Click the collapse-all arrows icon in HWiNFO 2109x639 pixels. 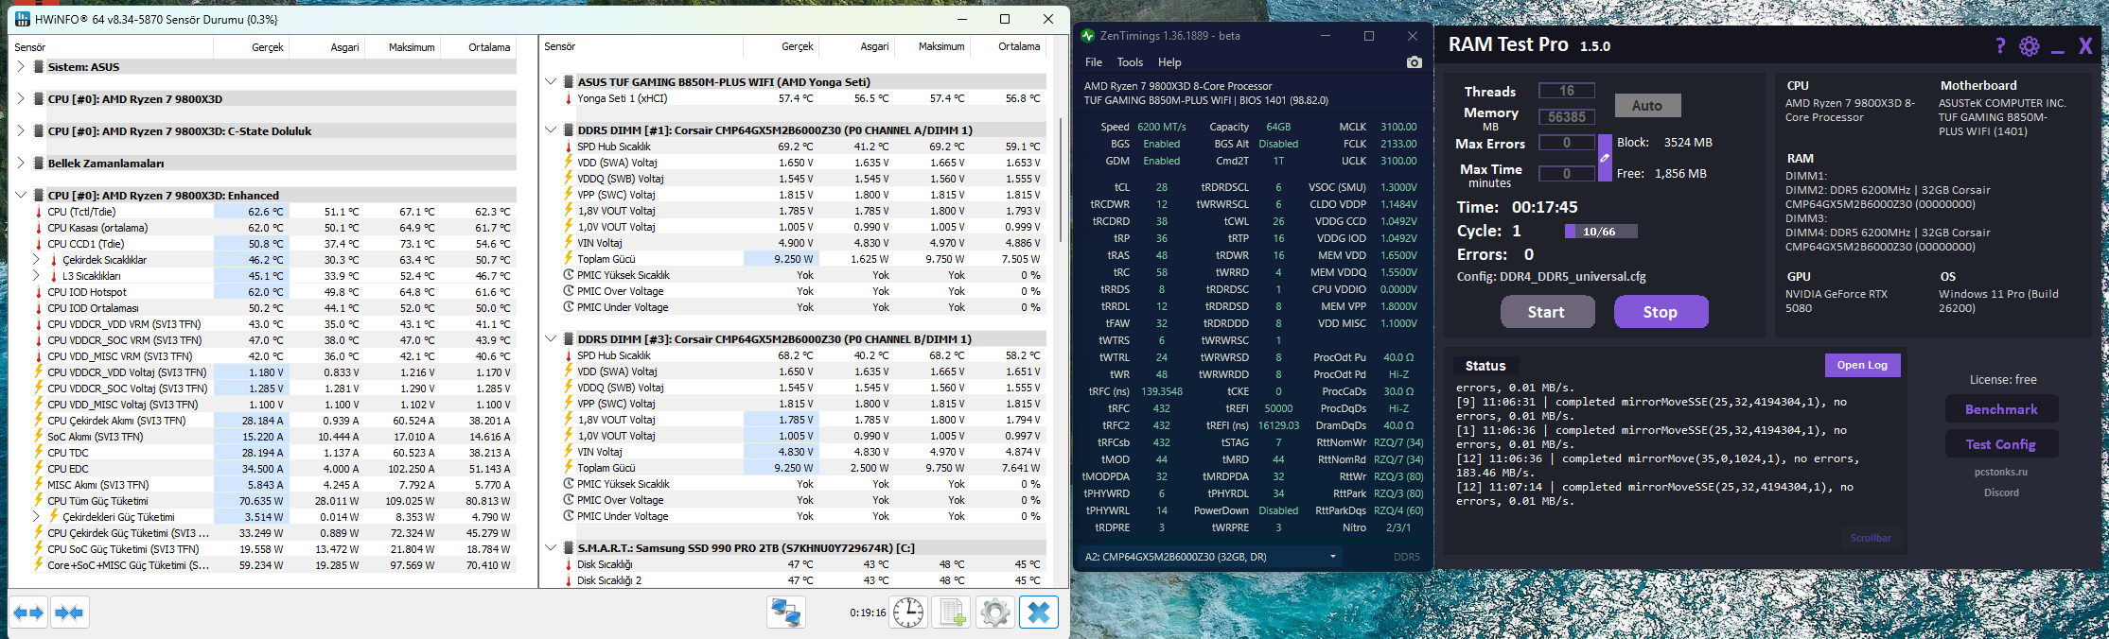click(69, 613)
